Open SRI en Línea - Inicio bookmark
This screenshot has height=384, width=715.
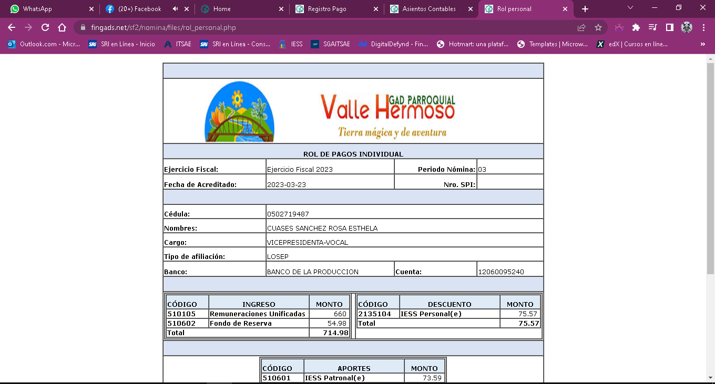tap(122, 44)
